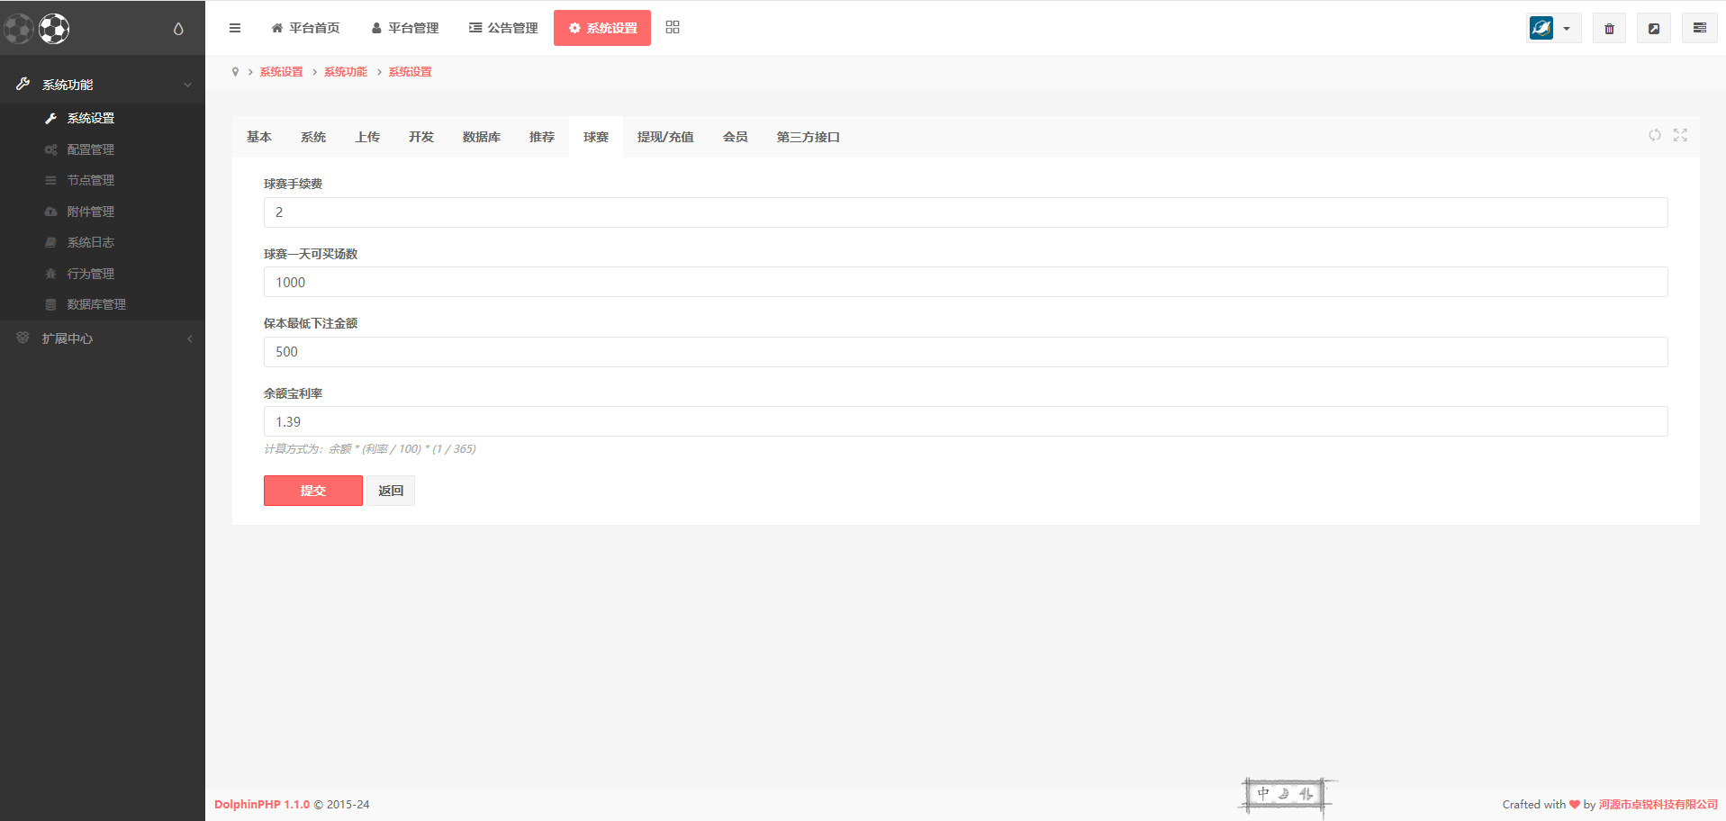The height and width of the screenshot is (821, 1726).
Task: Switch to the 数据库 tab
Action: (x=481, y=137)
